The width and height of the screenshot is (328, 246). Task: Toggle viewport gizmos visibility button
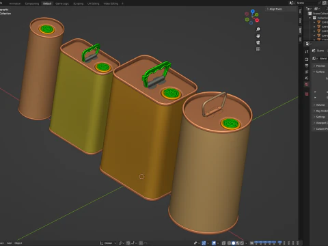204,243
